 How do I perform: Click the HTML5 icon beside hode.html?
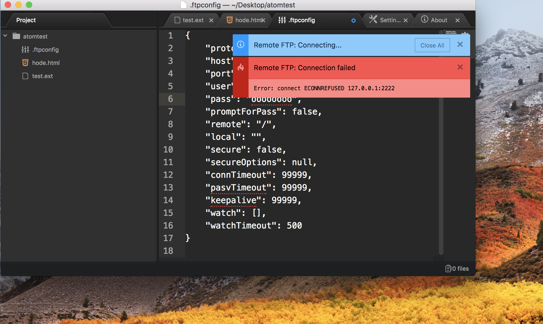(25, 63)
